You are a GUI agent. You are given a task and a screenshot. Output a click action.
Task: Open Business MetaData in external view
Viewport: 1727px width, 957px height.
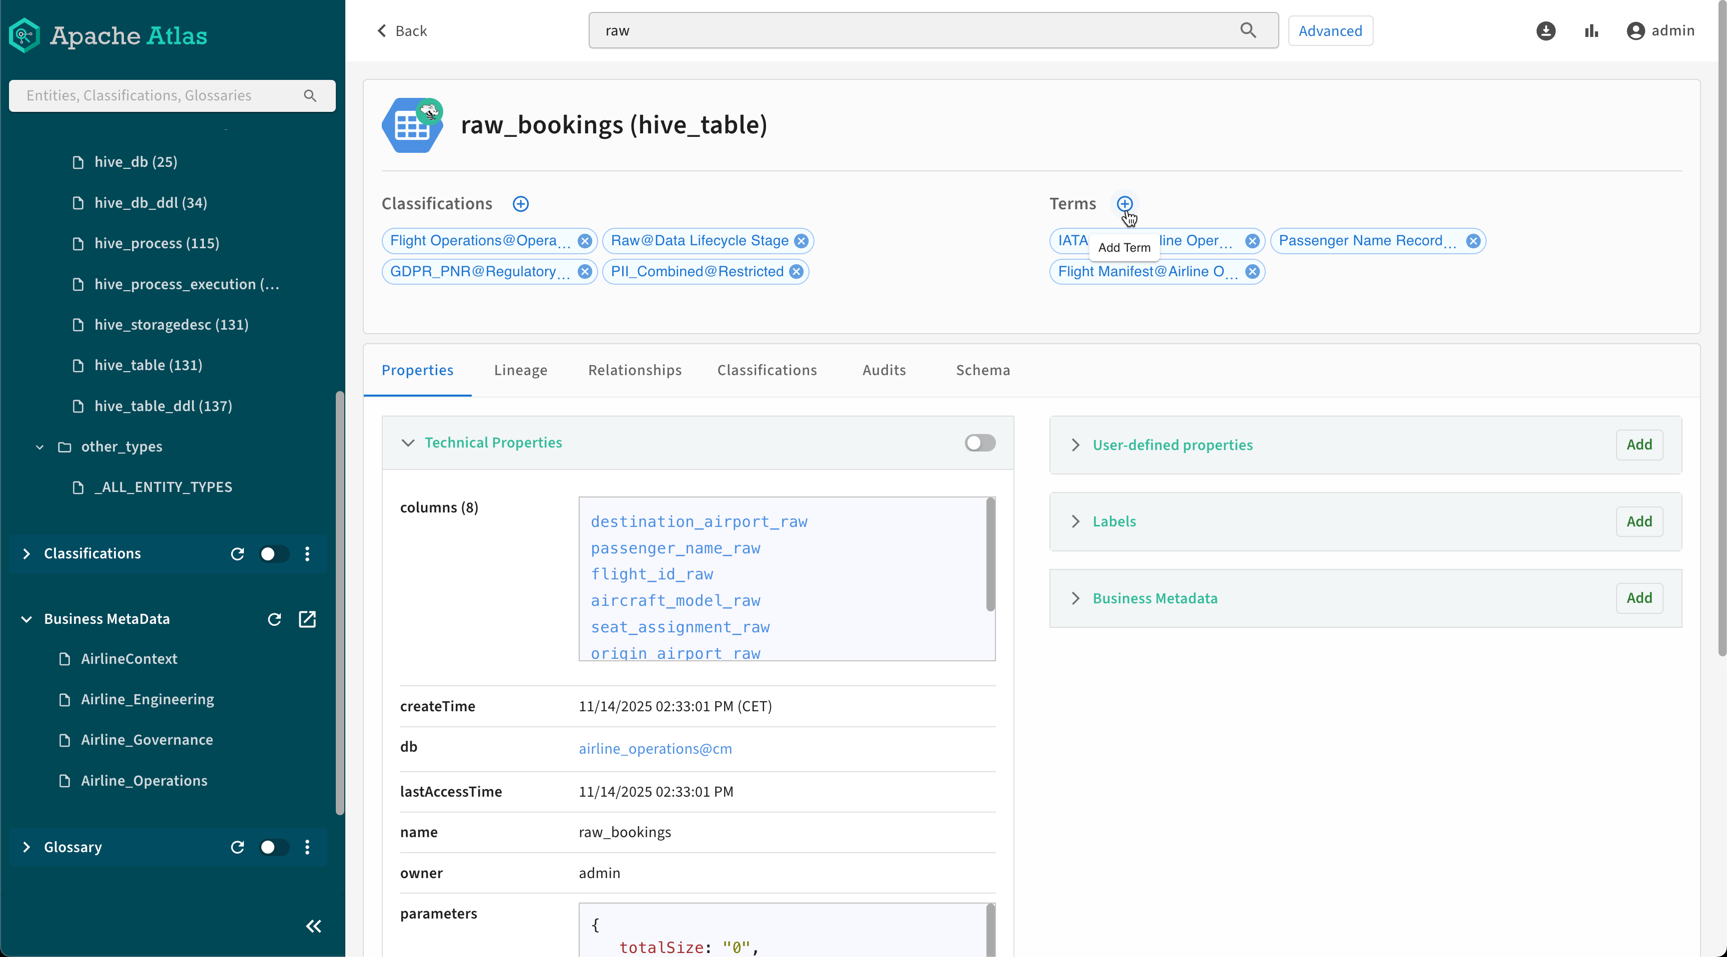tap(307, 619)
